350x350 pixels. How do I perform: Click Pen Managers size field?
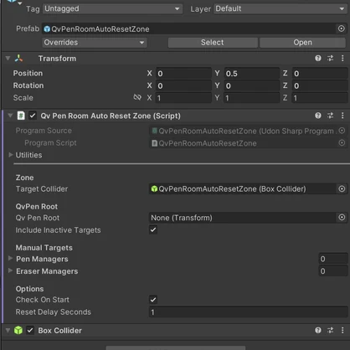[333, 259]
